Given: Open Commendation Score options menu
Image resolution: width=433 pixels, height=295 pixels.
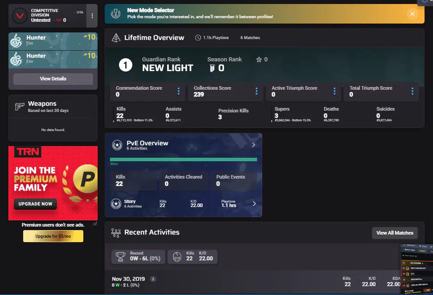Looking at the screenshot, I should click(x=179, y=91).
